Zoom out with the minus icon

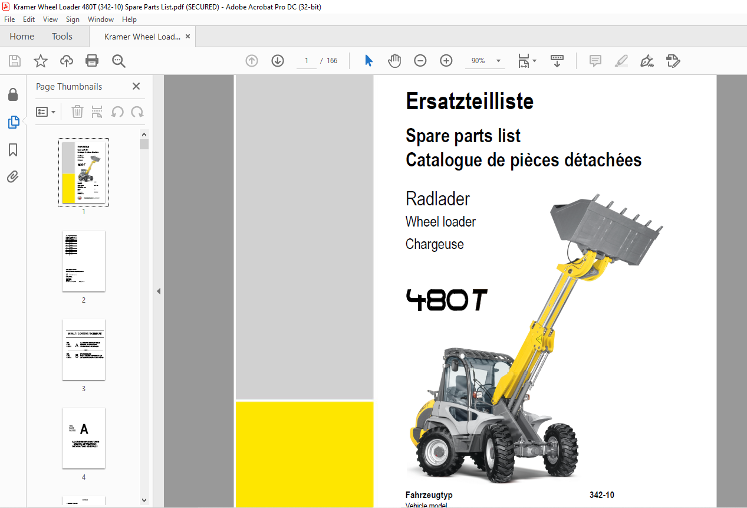420,61
